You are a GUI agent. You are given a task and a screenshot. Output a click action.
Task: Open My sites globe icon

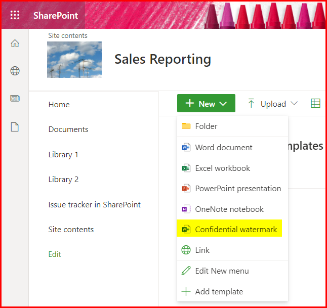click(x=15, y=71)
